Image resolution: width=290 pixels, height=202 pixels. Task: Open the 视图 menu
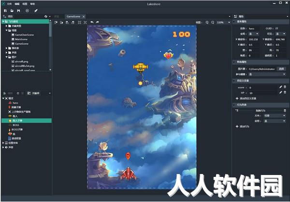click(25, 4)
